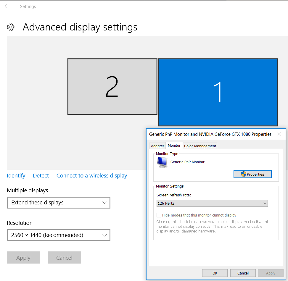Select display 1 in the arrangement
Screen dimensions: 288x281
coord(218,92)
